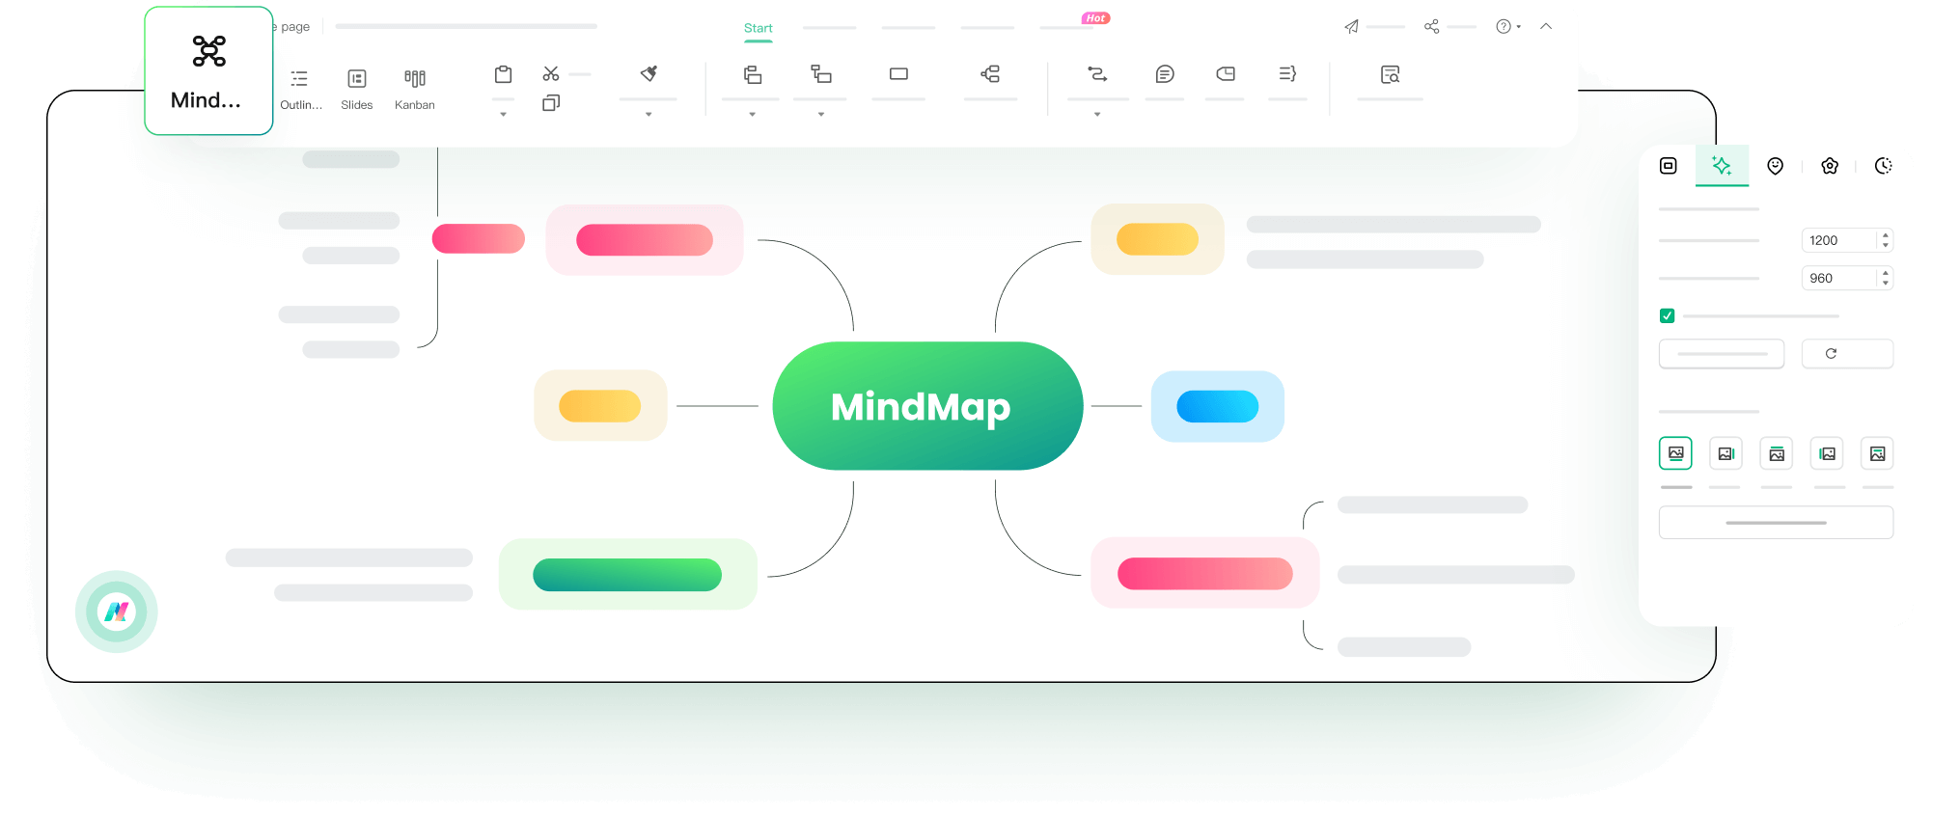Open the Kanban view
Viewport: 1960px width, 816px height.
(415, 88)
